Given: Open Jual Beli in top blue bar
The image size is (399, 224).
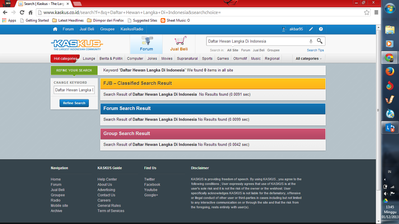Looking at the screenshot, I should [87, 29].
